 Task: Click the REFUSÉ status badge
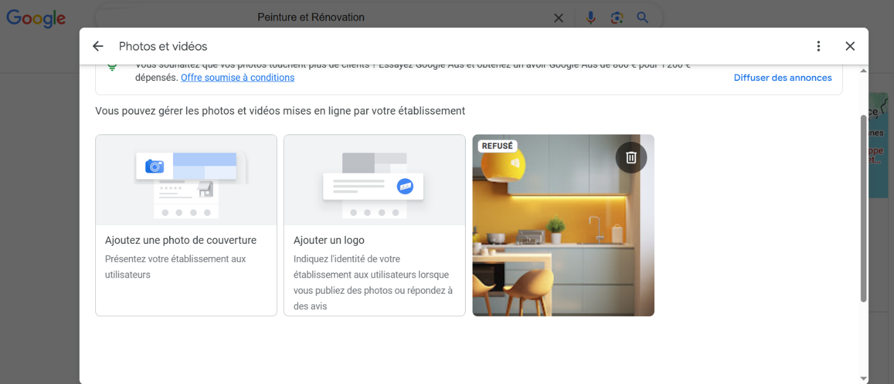point(496,145)
